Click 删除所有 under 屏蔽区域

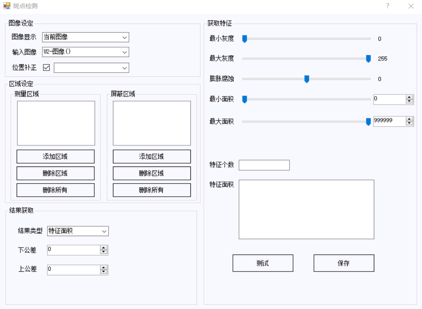point(152,190)
